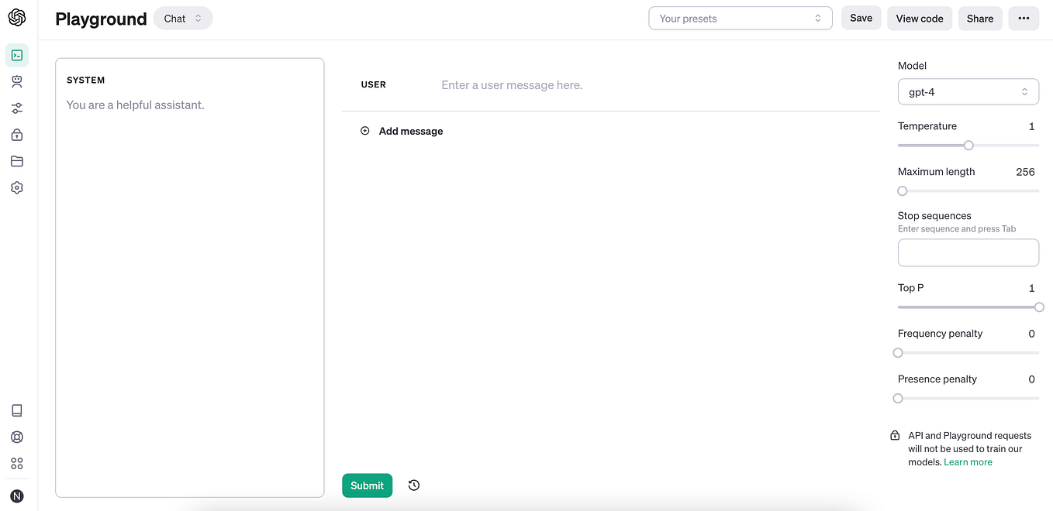Click the Temperature slider handle
The height and width of the screenshot is (511, 1053).
click(x=968, y=146)
